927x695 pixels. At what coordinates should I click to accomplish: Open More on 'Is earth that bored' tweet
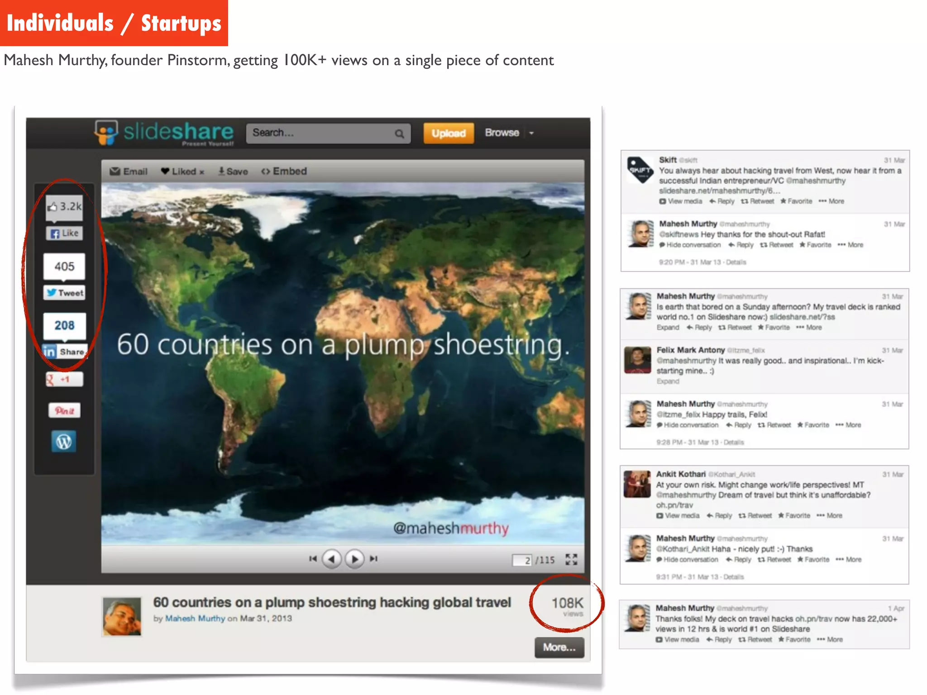(x=809, y=328)
